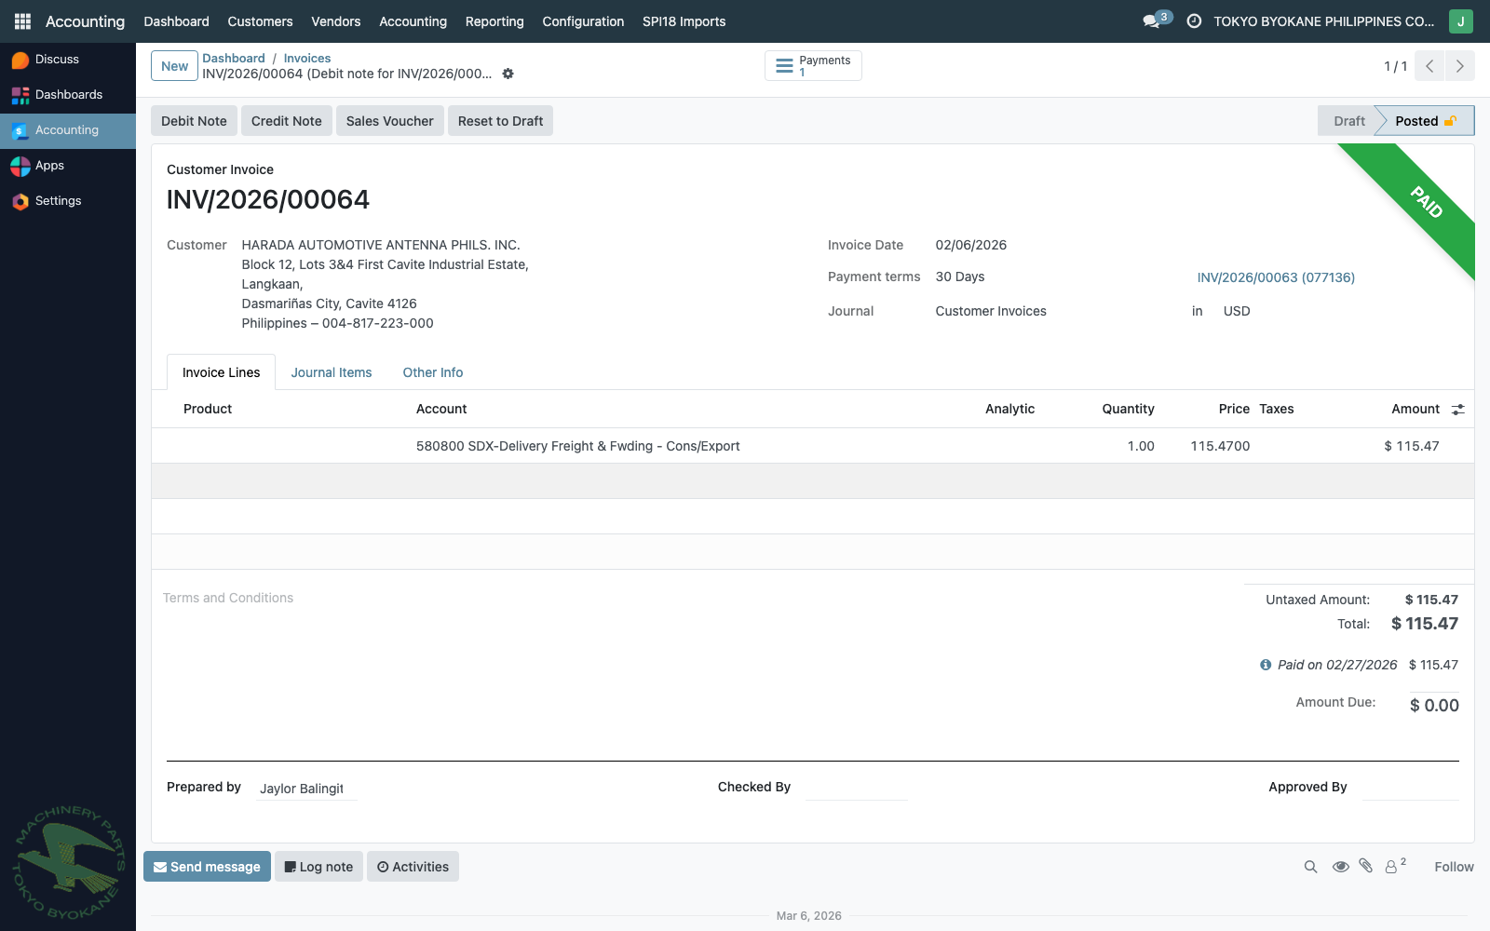Open the Invoices breadcrumb link
Viewport: 1490px width, 931px height.
coord(307,58)
